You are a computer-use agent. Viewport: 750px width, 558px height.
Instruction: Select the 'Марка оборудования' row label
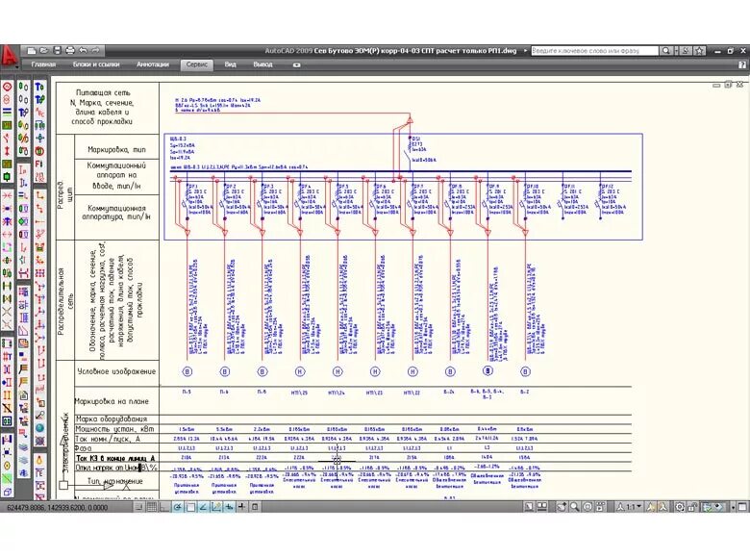[111, 418]
